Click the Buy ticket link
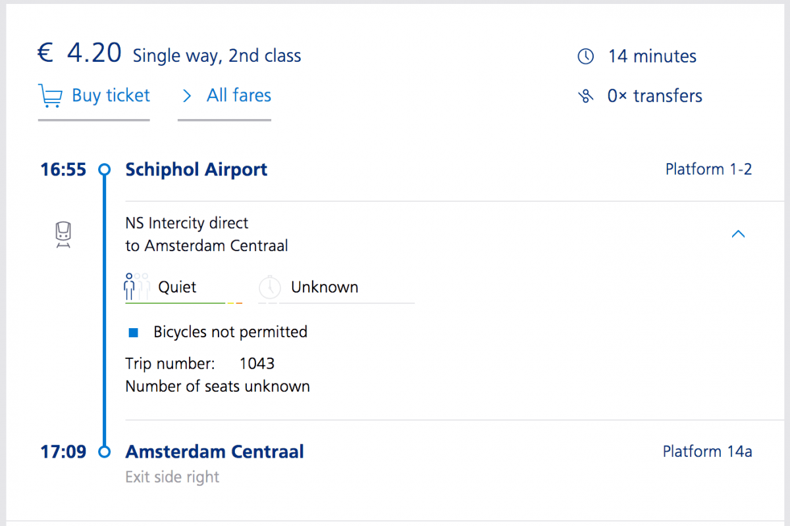Screen dimensions: 790x526 (111, 96)
